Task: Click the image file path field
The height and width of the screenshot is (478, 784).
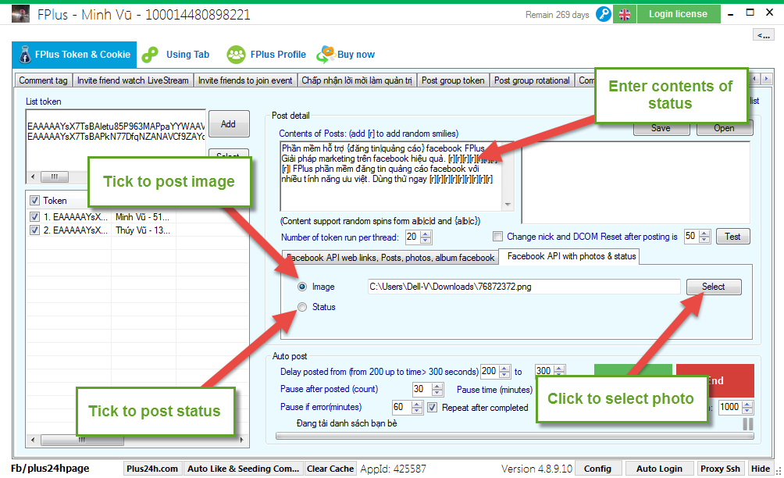Action: pyautogui.click(x=524, y=287)
